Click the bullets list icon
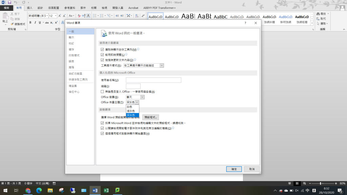The image size is (347, 195). pos(95,16)
